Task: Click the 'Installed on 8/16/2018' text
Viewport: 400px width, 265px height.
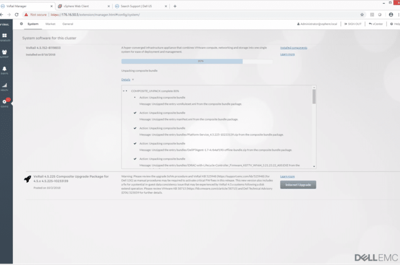Action: [x=41, y=54]
